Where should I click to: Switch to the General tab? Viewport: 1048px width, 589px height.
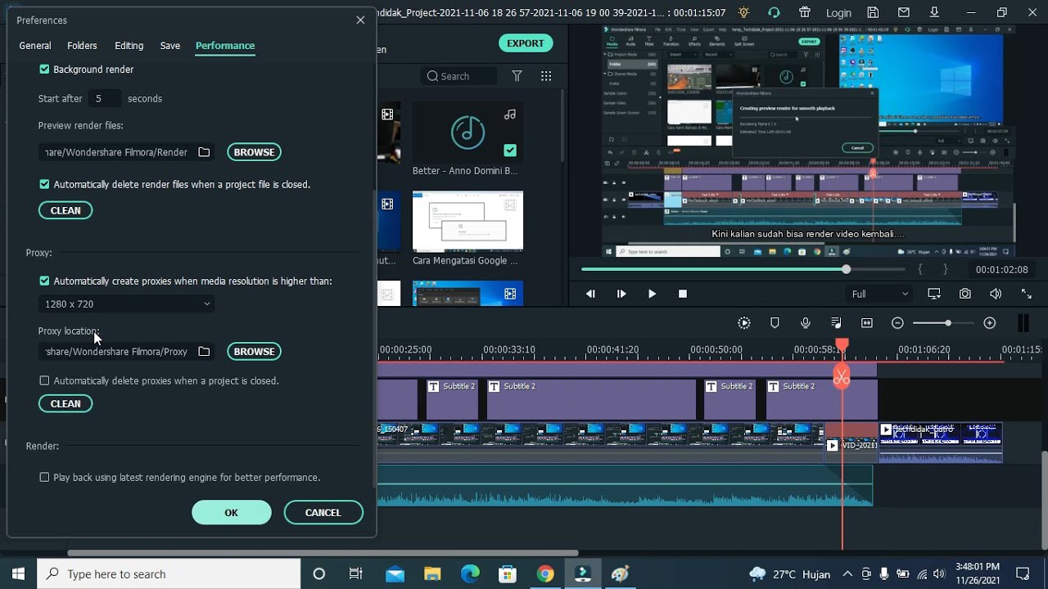coord(35,46)
